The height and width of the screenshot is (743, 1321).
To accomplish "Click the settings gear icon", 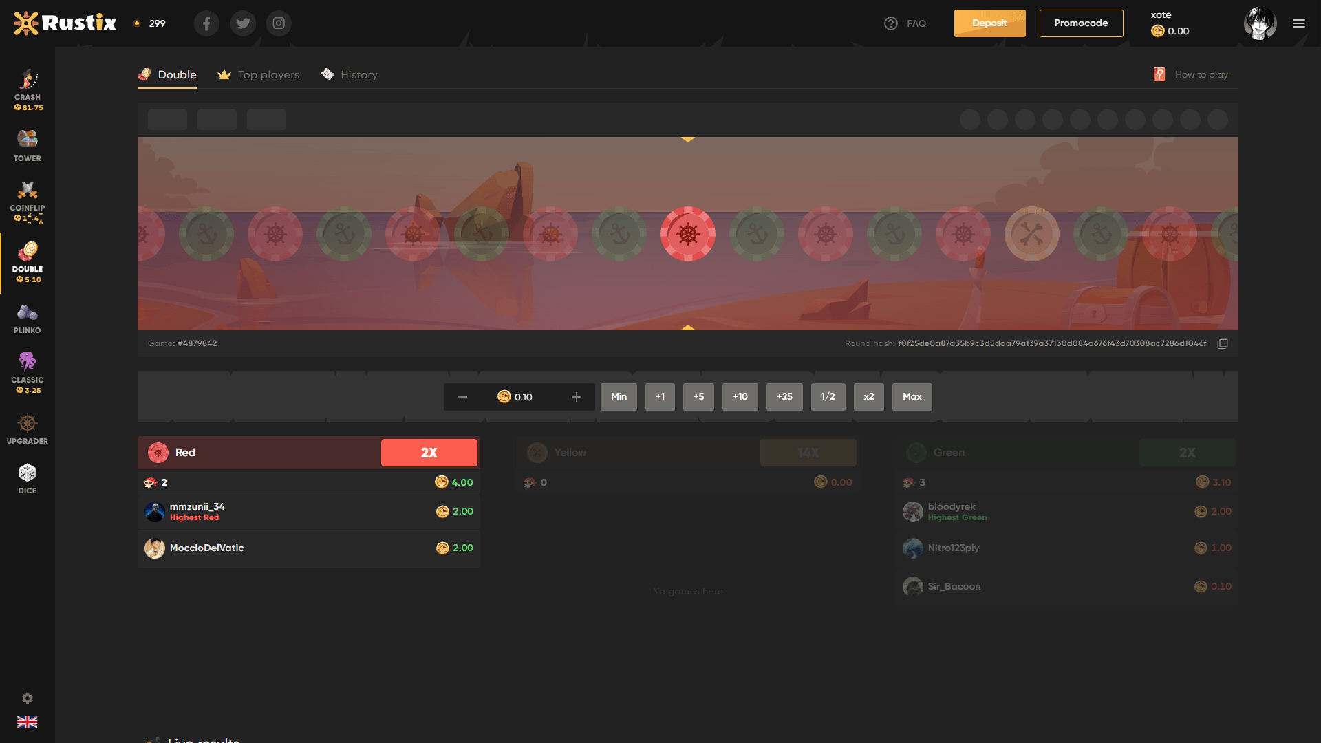I will [x=26, y=698].
